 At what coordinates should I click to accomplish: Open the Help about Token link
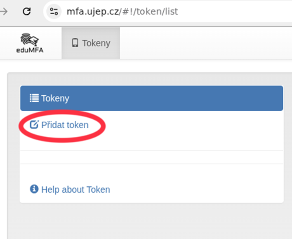[76, 189]
